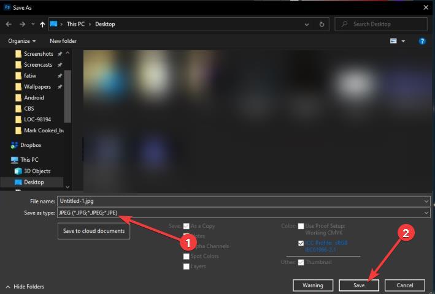Screen dimensions: 435x294
Task: Click the pin icon next to Screencasts
Action: pos(60,65)
